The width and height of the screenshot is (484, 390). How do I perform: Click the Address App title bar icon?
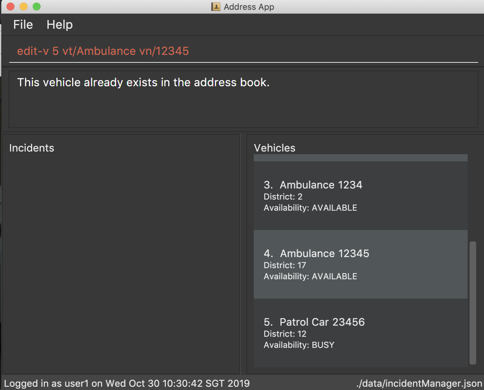[x=216, y=7]
